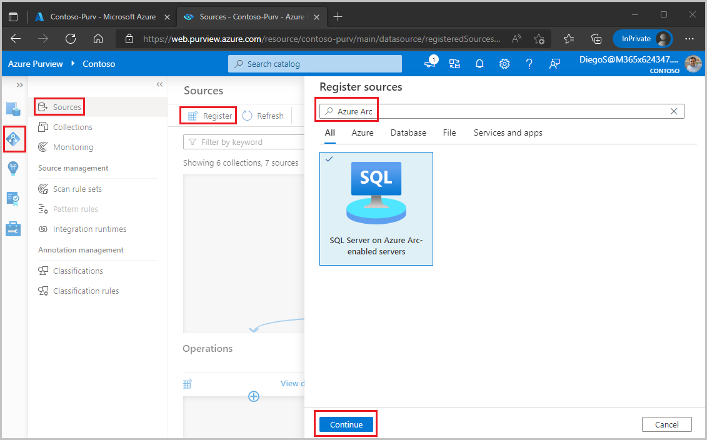Switch to the Database tab

[x=408, y=132]
